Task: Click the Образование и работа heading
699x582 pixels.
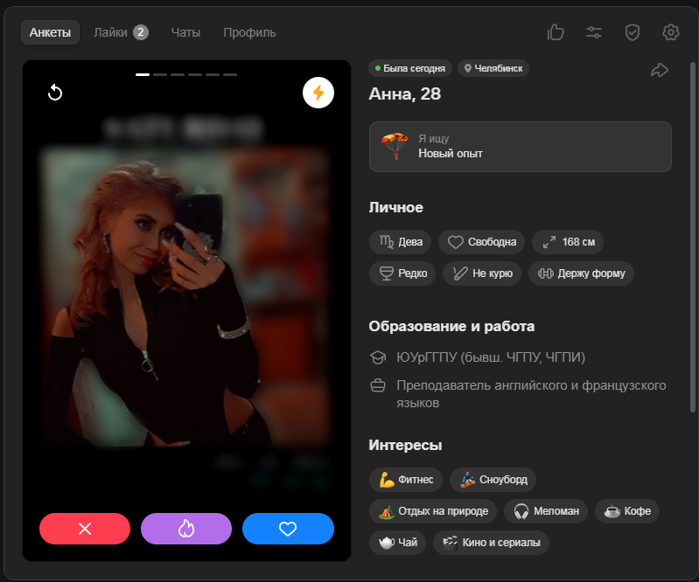Action: tap(451, 327)
